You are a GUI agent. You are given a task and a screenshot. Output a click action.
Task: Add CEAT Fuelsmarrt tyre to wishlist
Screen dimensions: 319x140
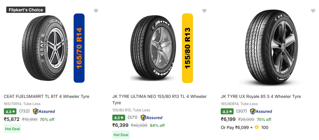click(96, 11)
